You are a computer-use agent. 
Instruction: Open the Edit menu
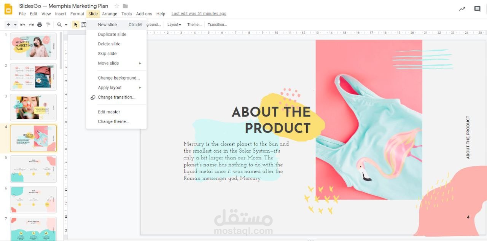[34, 14]
